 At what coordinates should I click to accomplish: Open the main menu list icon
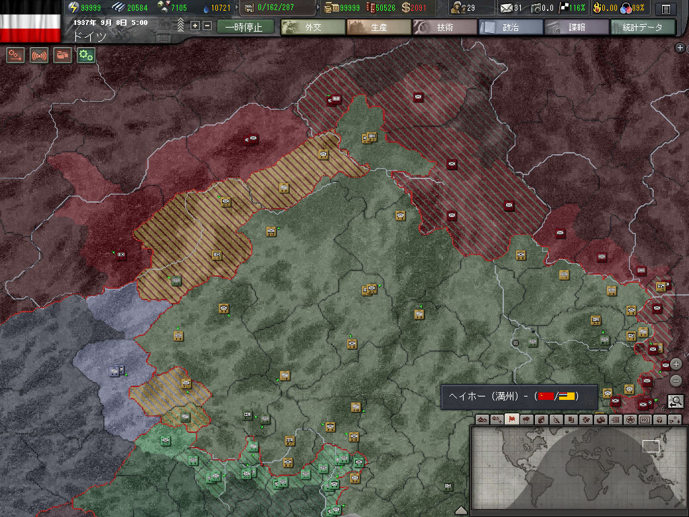pos(666,8)
